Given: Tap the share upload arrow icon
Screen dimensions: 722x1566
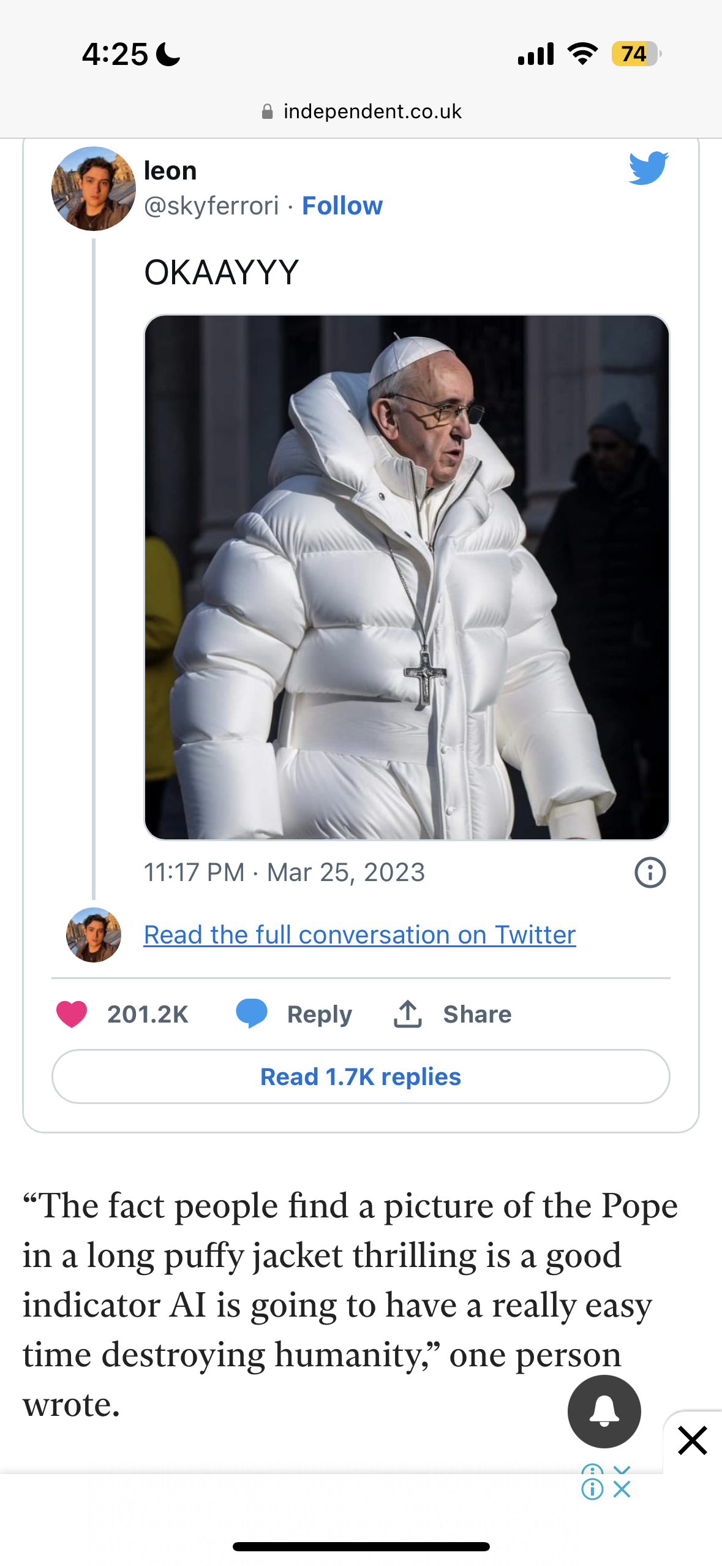Looking at the screenshot, I should [408, 1013].
